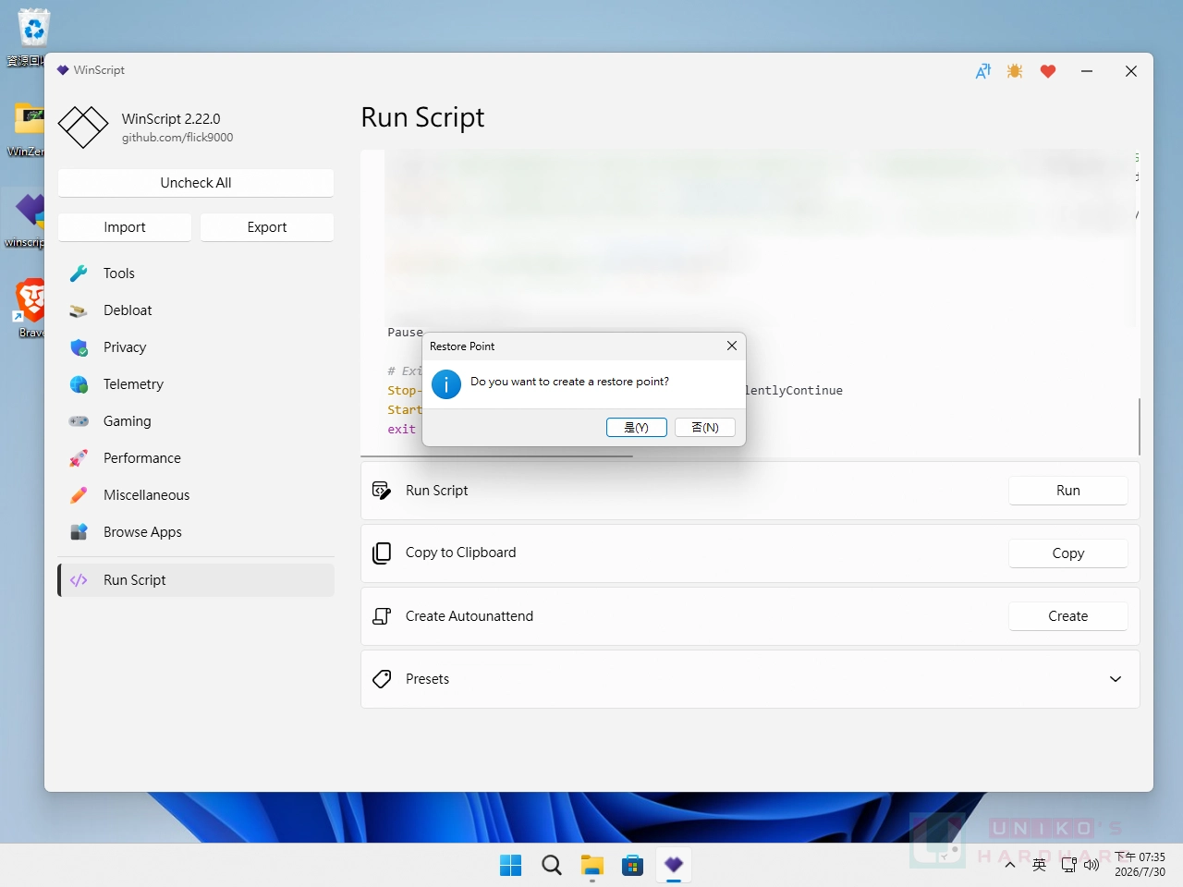1183x887 pixels.
Task: Copy the script to clipboard
Action: [1068, 553]
